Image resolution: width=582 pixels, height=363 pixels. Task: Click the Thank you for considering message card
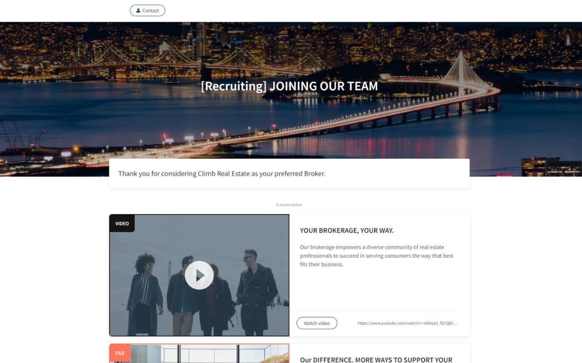pos(289,173)
